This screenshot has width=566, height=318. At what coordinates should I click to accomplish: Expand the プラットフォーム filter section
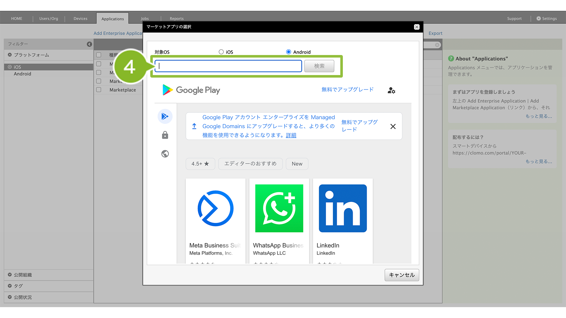10,55
